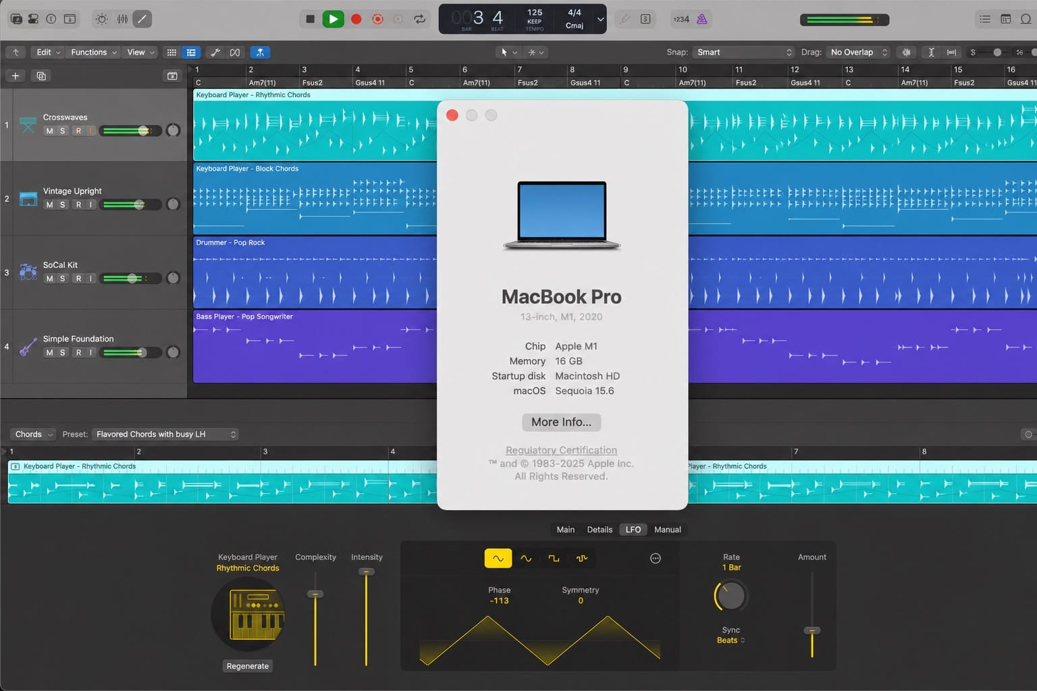1037x691 pixels.
Task: Toggle automation curve icon in toolbar
Action: pos(215,52)
